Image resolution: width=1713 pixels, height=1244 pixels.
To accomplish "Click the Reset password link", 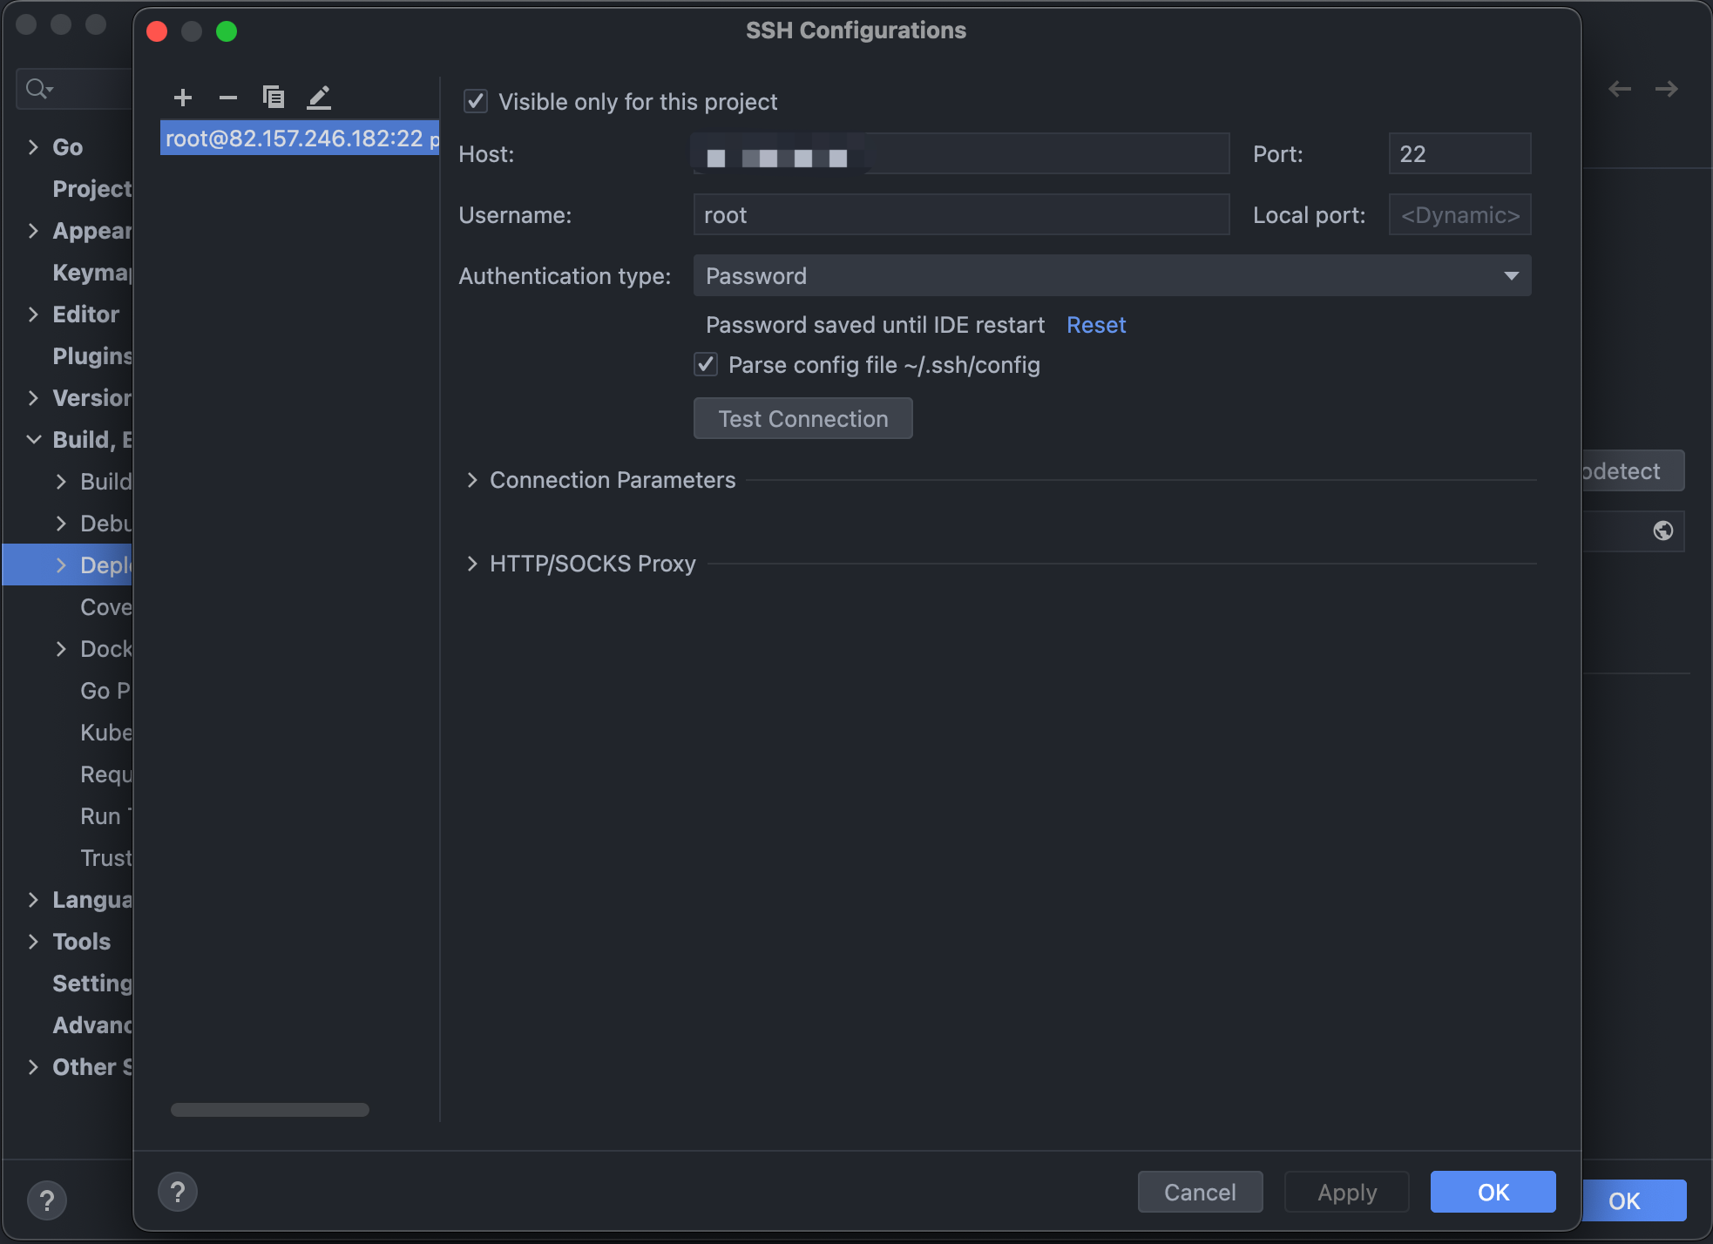I will 1096,325.
